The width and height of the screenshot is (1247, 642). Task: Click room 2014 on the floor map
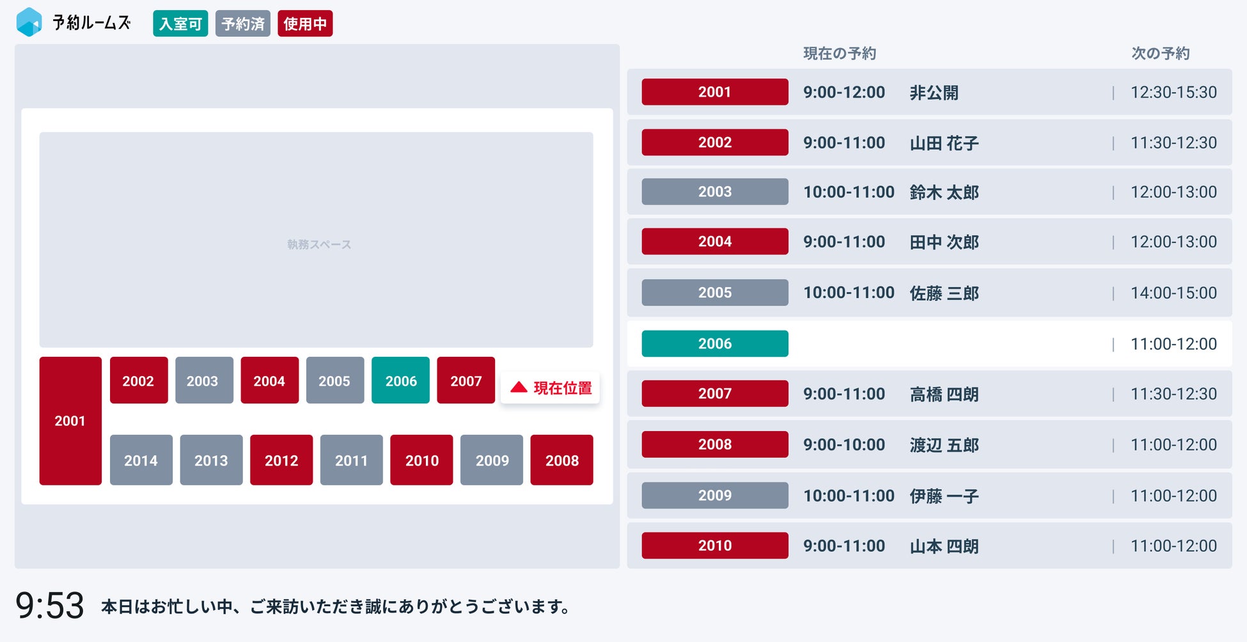141,460
